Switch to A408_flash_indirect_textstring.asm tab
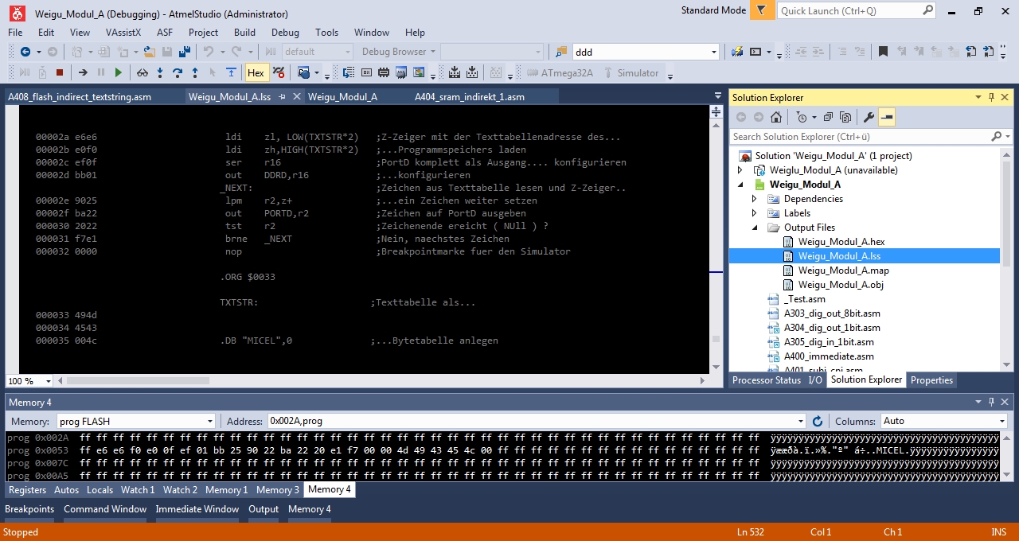Viewport: 1019px width, 541px height. coord(79,97)
